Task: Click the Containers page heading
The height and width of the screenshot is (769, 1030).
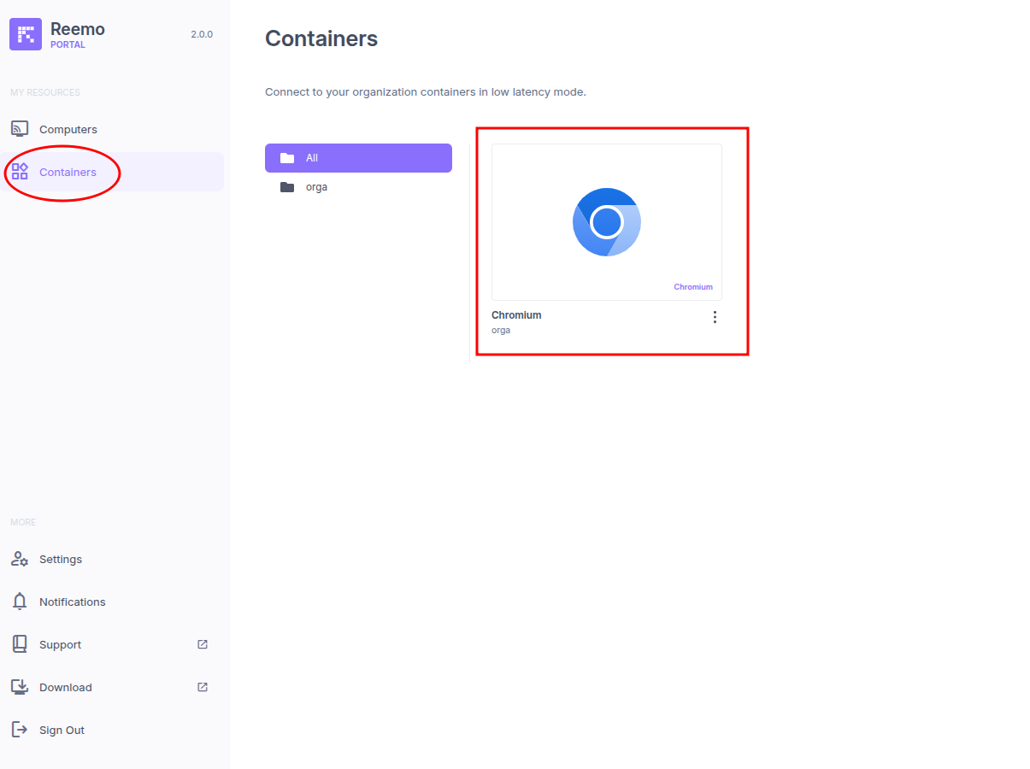Action: 321,38
